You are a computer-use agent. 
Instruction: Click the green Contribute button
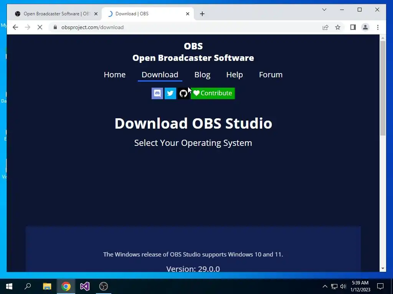coord(213,93)
